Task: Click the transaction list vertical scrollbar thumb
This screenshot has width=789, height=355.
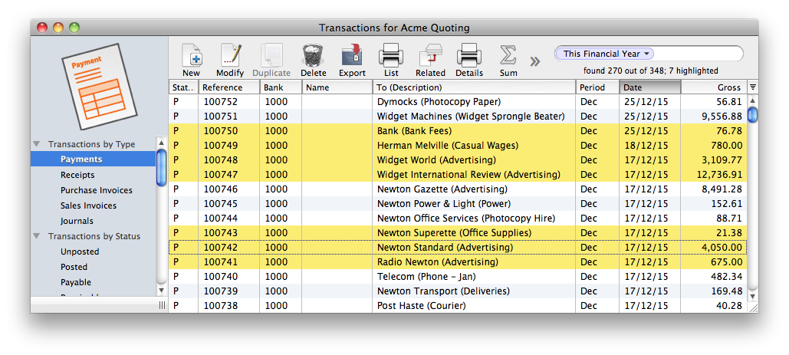Action: 753,115
